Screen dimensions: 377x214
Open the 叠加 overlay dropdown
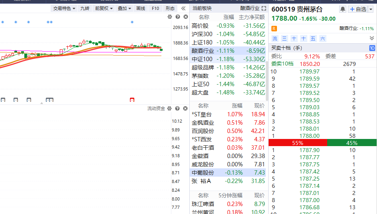124,8
